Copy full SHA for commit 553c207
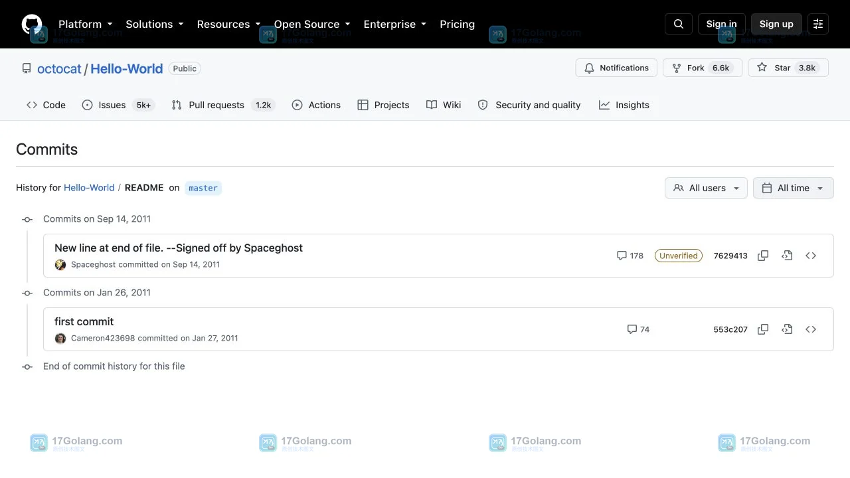This screenshot has height=478, width=850. tap(763, 329)
